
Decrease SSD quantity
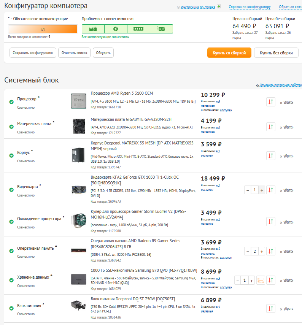238,281
